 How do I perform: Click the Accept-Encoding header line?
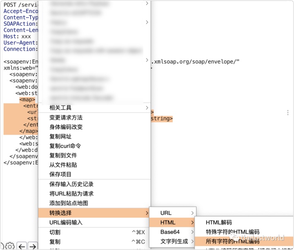coord(21,11)
